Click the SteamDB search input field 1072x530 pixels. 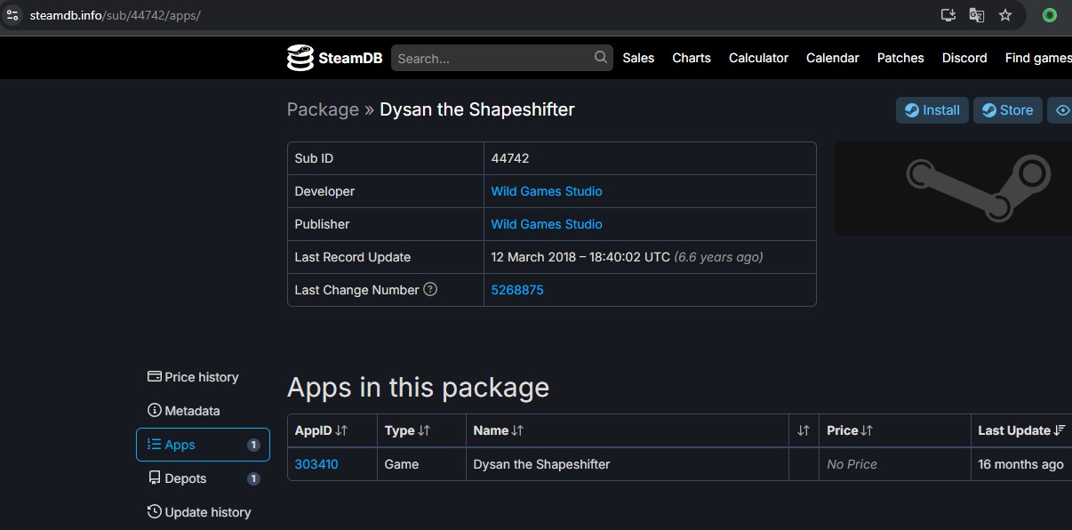[x=493, y=59]
